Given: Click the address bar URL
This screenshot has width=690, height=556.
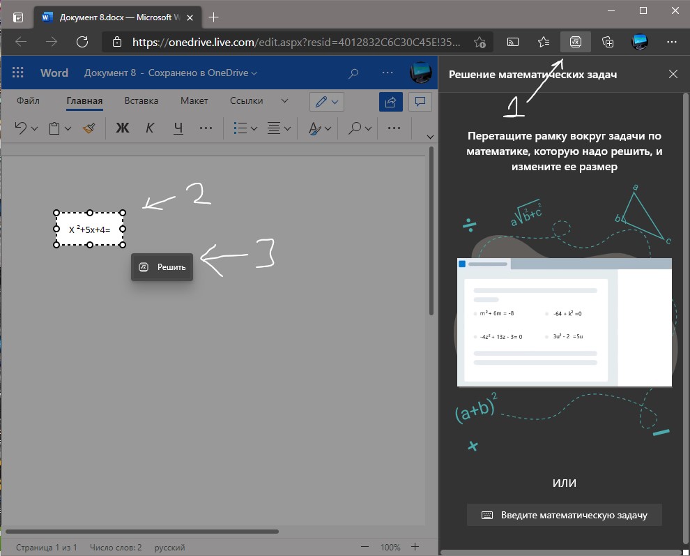Looking at the screenshot, I should click(x=296, y=43).
